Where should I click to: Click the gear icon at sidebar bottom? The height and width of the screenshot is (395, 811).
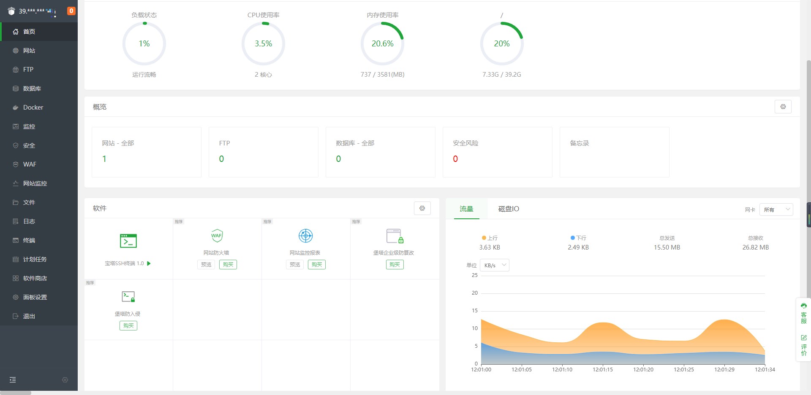65,380
